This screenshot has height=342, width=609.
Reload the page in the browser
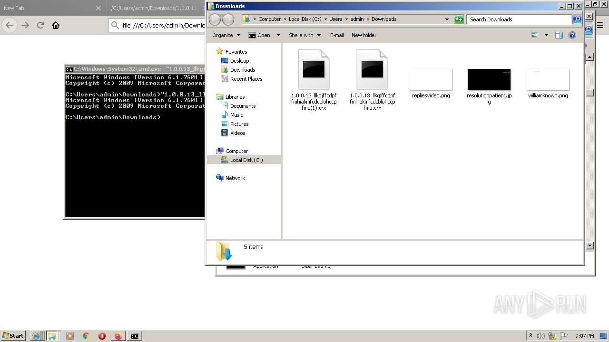40,25
